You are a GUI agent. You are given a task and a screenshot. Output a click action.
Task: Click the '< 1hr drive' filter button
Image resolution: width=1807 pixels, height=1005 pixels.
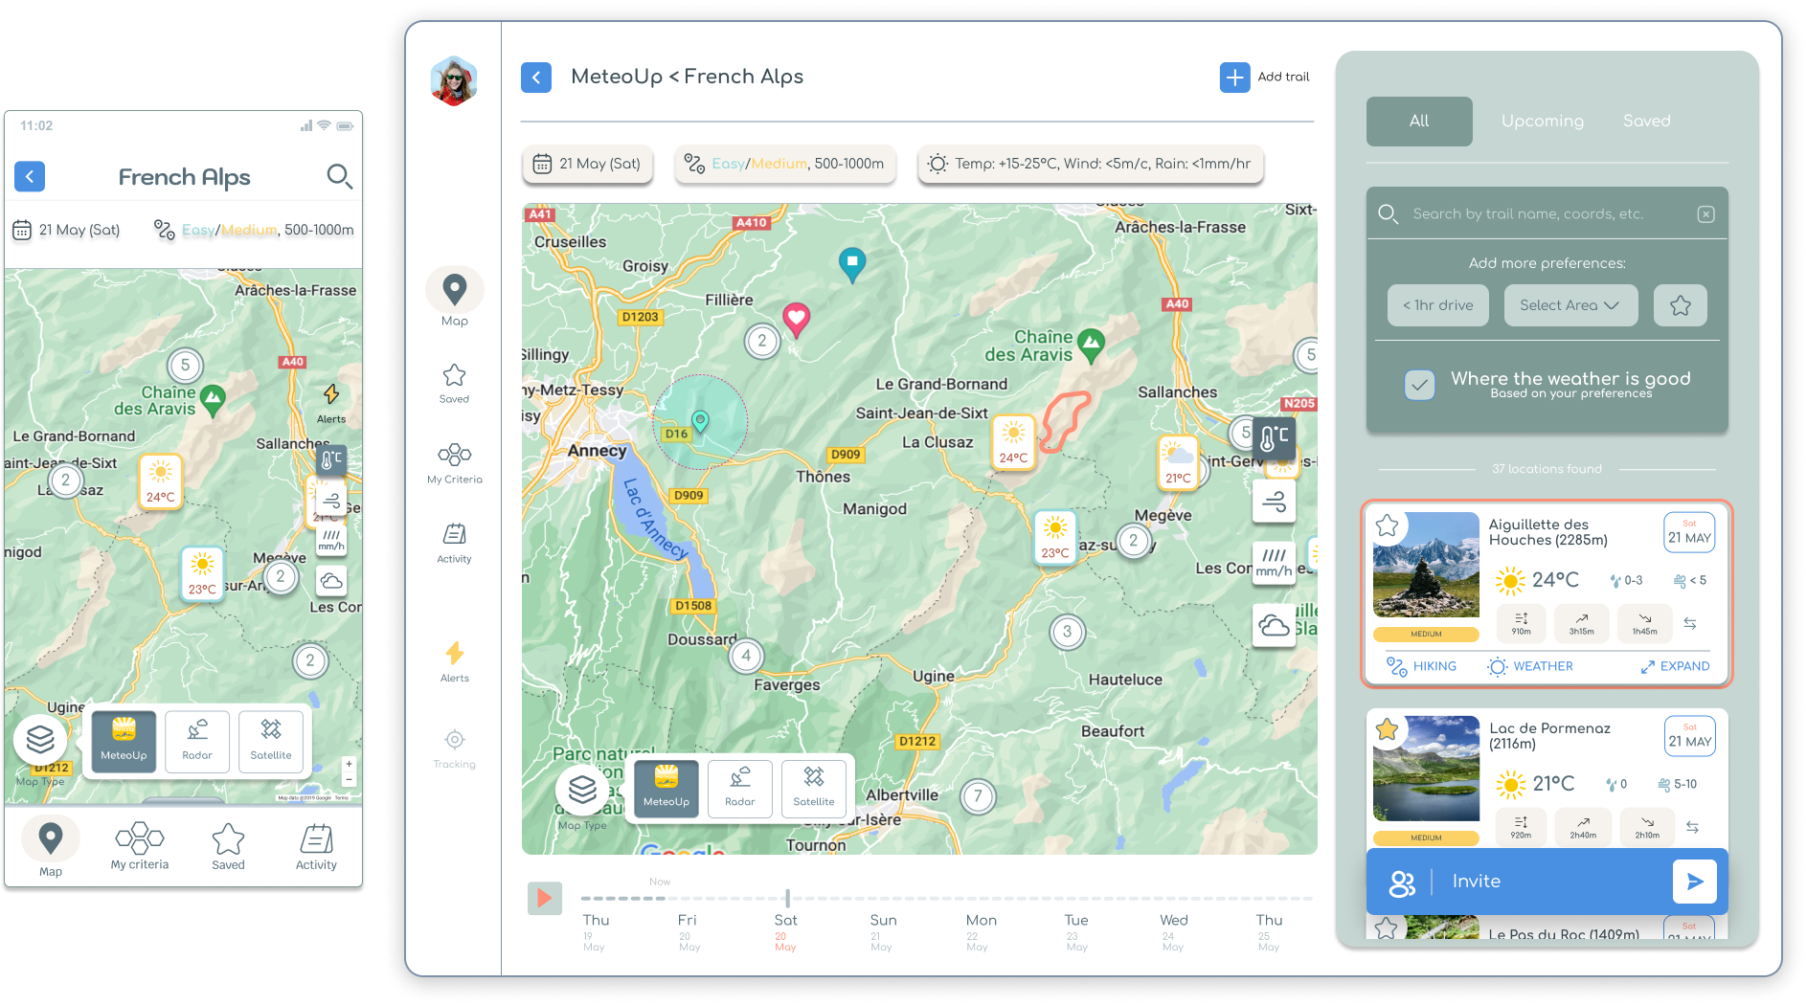click(x=1437, y=305)
